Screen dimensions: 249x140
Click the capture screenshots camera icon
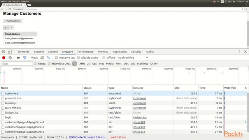tap(18, 58)
